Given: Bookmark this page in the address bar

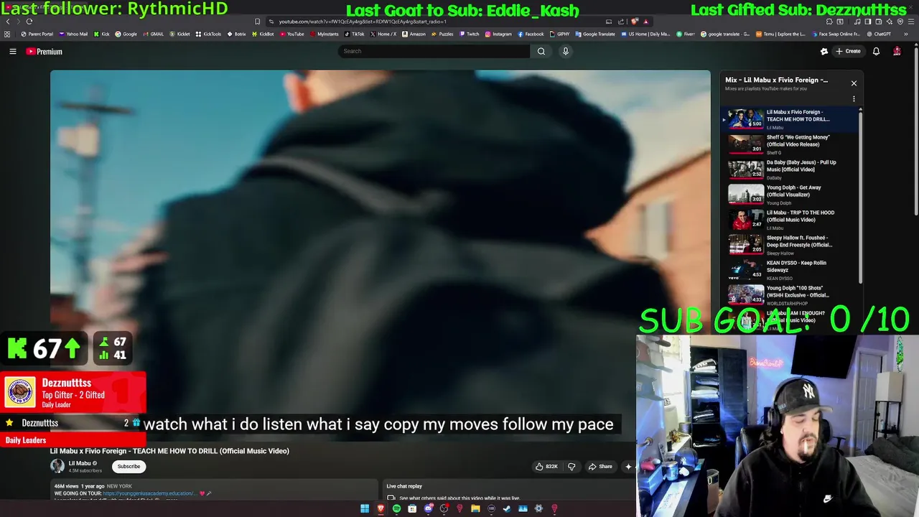Looking at the screenshot, I should coord(258,22).
